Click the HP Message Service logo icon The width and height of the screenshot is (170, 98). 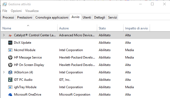point(10,57)
